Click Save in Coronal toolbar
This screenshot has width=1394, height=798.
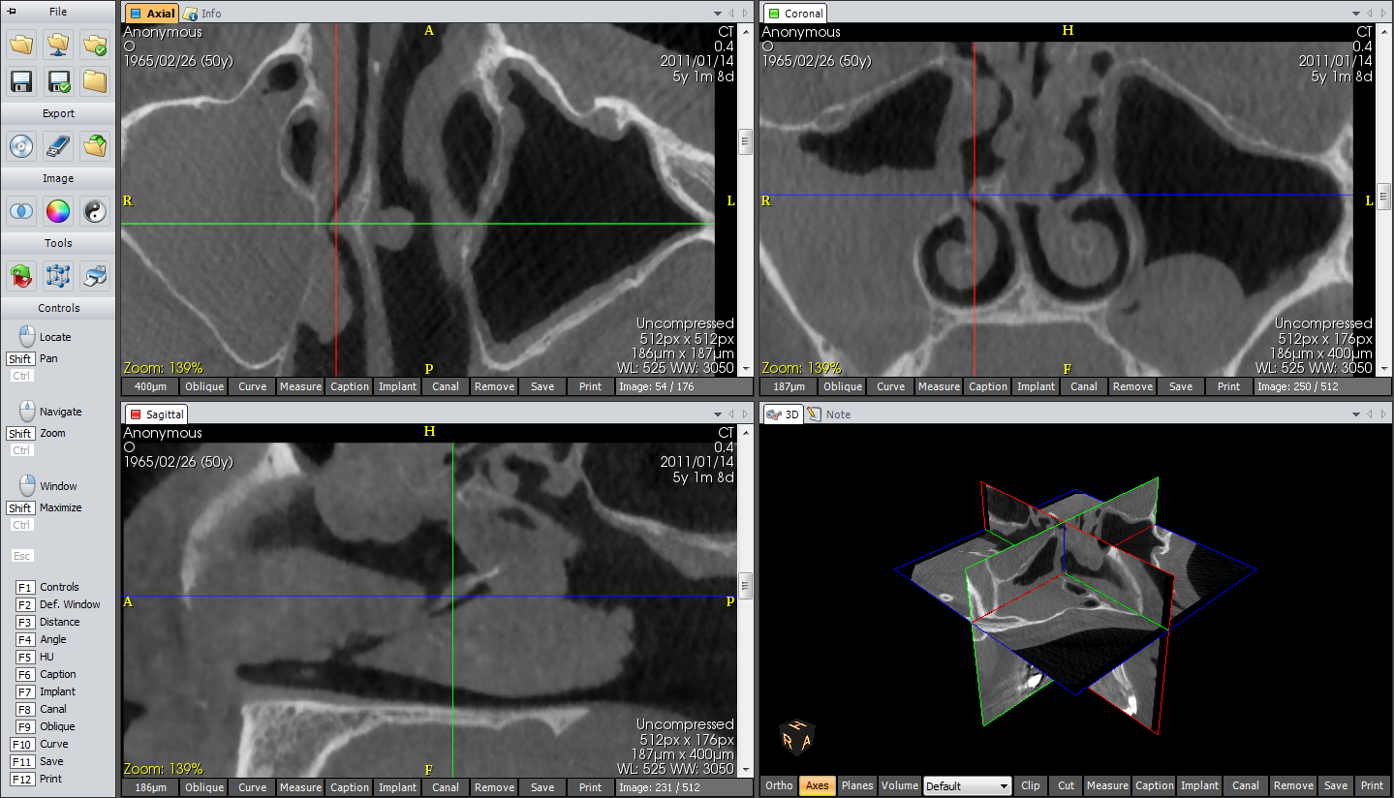click(1181, 386)
